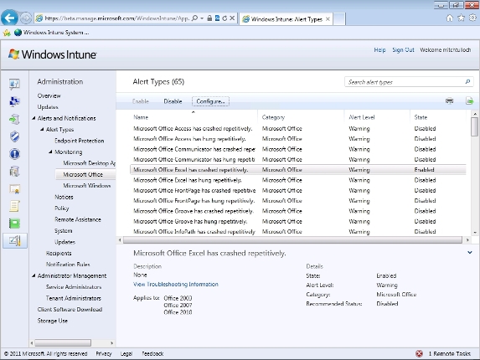Click the Disable button

[x=173, y=101]
